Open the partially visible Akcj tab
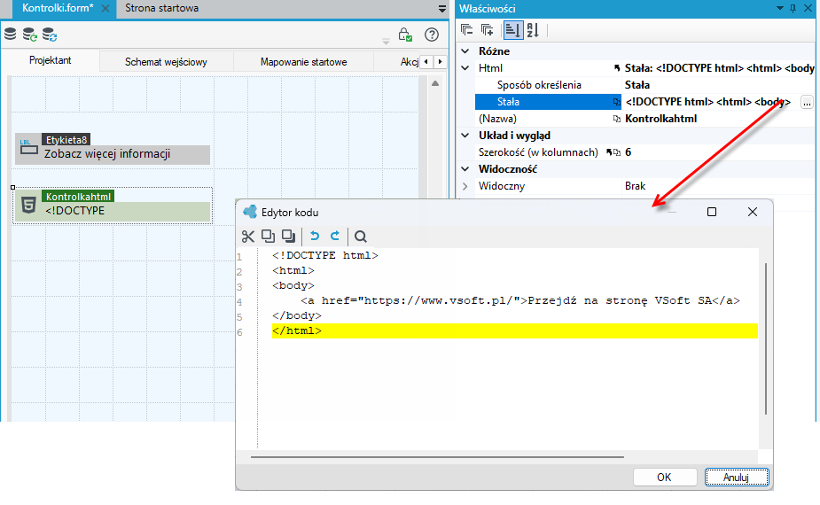The image size is (820, 505). [x=409, y=62]
